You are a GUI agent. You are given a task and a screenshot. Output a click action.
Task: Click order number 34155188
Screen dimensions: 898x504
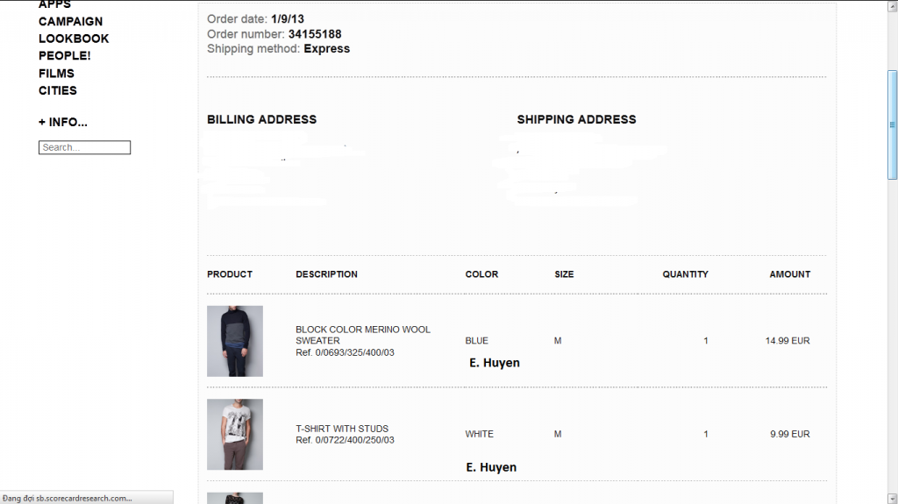(314, 34)
